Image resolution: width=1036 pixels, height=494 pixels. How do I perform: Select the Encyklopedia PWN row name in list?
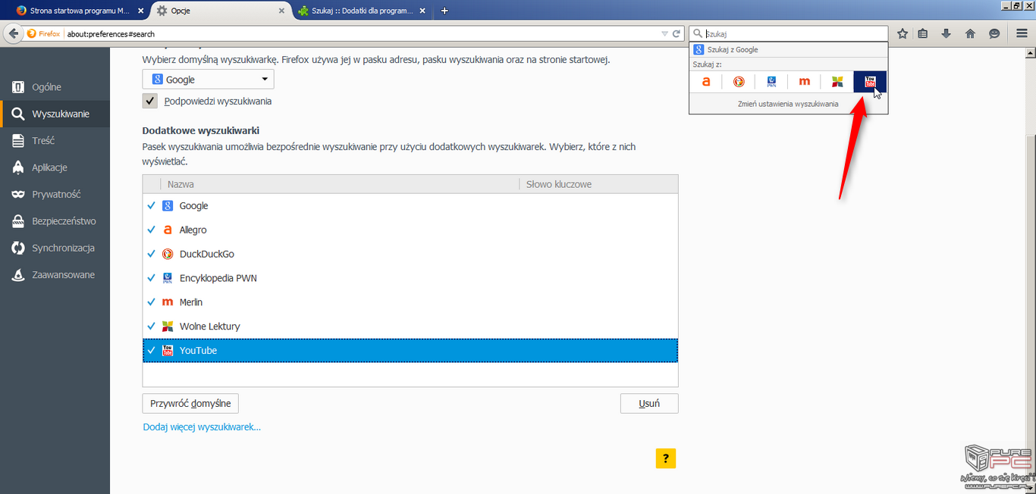218,278
